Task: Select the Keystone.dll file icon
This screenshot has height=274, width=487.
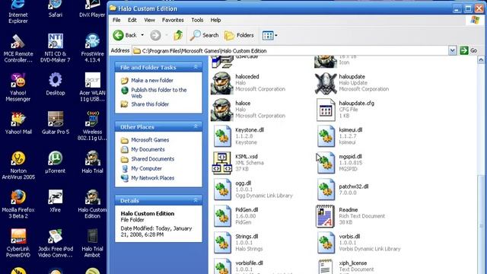Action: (222, 136)
